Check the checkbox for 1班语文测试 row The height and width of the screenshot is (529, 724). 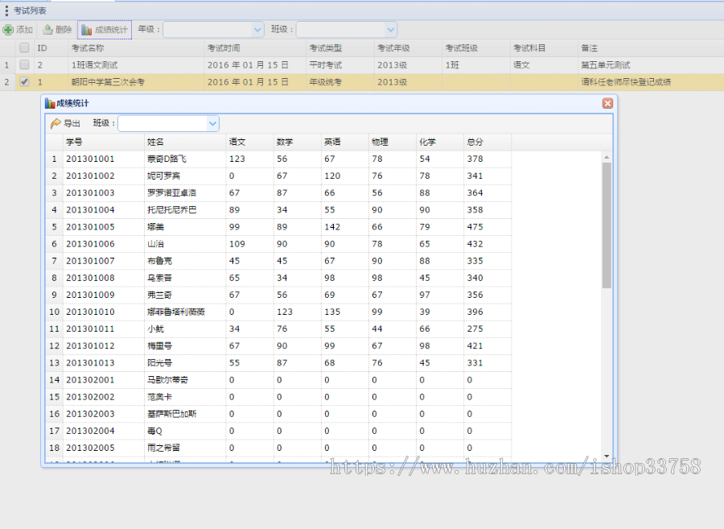pos(23,64)
